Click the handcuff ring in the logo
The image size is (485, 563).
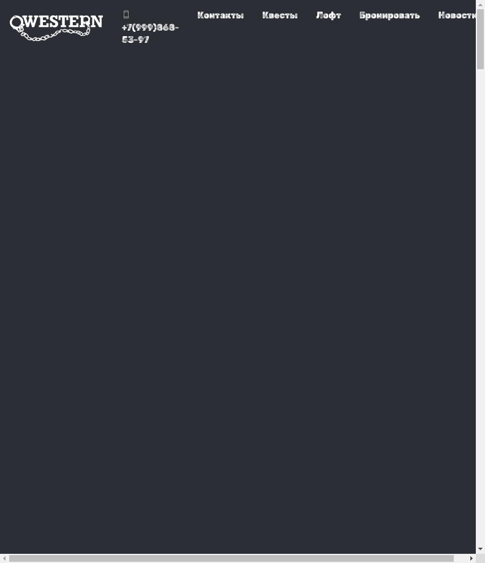pyautogui.click(x=15, y=23)
